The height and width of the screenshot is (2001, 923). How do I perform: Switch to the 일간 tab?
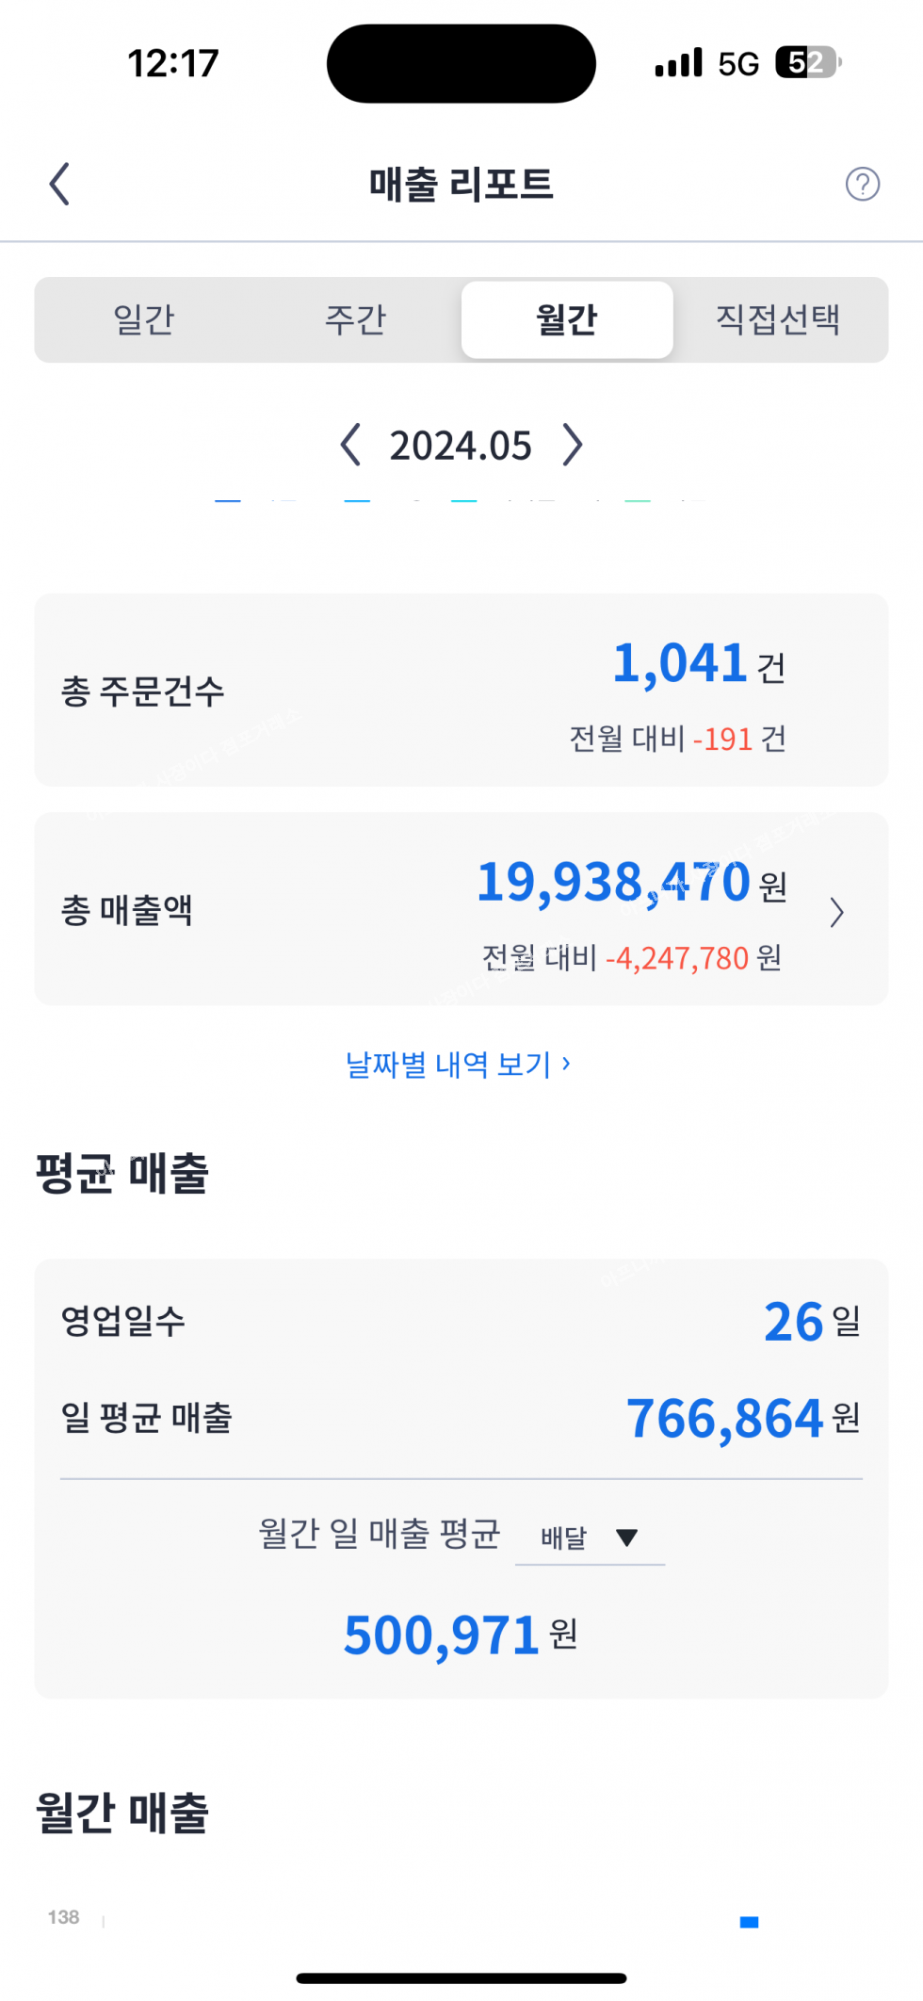coord(144,319)
